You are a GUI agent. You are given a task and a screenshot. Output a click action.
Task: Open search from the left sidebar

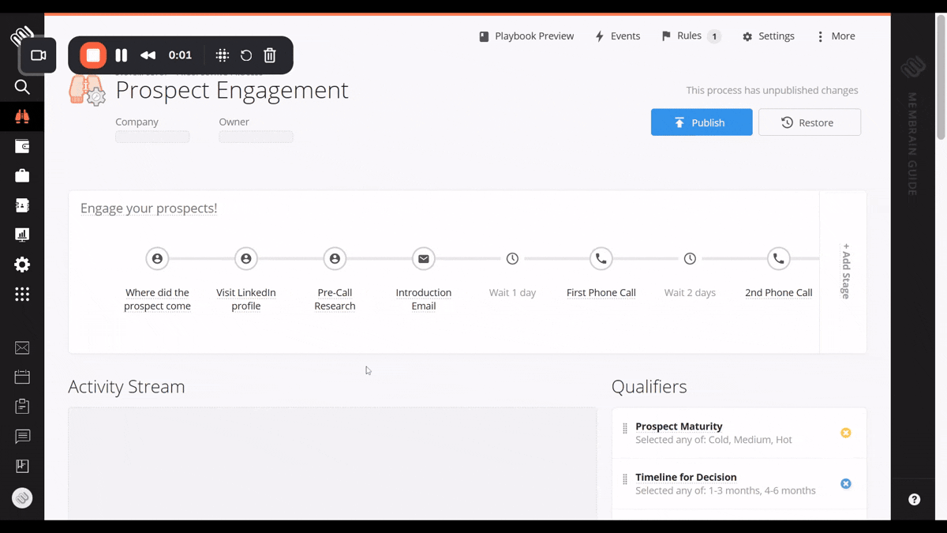pos(22,87)
